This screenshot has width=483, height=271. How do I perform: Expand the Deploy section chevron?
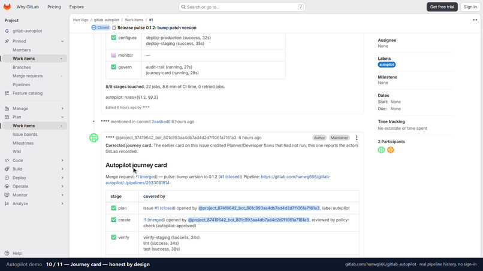(62, 178)
